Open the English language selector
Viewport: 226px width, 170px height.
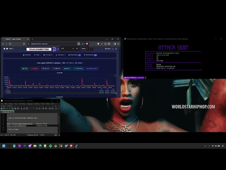click(108, 49)
